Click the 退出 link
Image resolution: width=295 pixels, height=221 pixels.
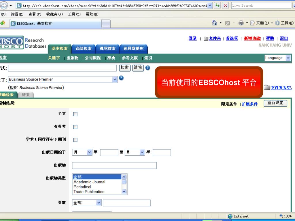coord(284,38)
